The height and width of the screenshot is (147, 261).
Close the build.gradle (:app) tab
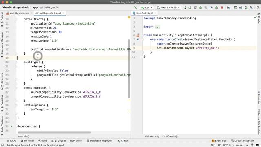click(64, 13)
